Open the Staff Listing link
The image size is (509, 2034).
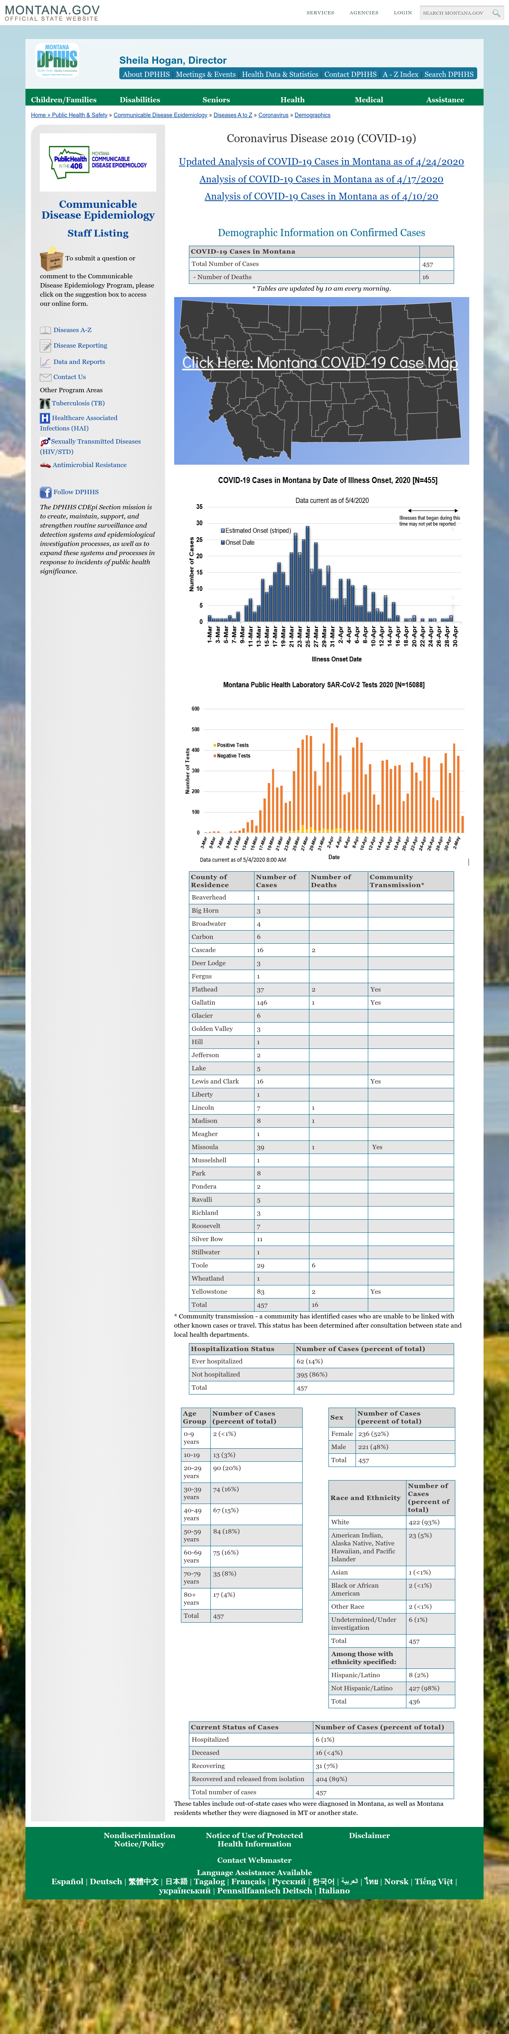tap(98, 233)
